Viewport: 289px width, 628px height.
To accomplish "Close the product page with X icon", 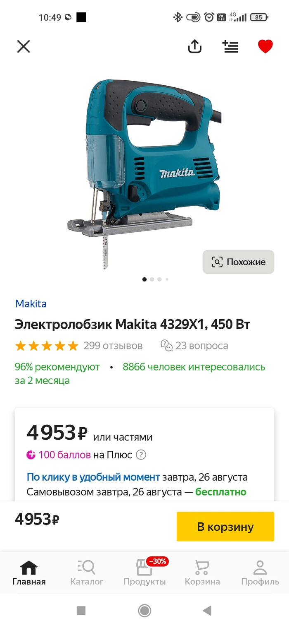I will (x=24, y=46).
